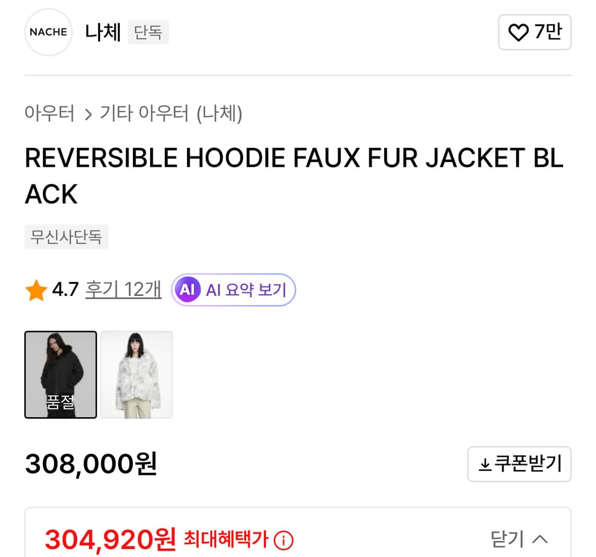Screen dimensions: 596x557
Task: Open 기타 아우터 (나체) breadcrumb
Action: 171,113
